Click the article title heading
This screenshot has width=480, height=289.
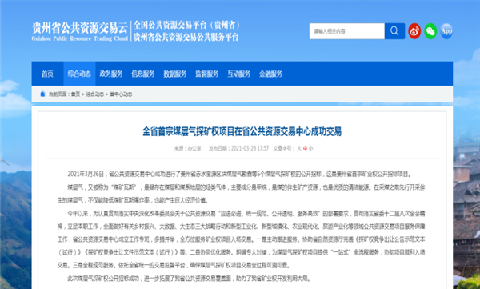(x=242, y=131)
